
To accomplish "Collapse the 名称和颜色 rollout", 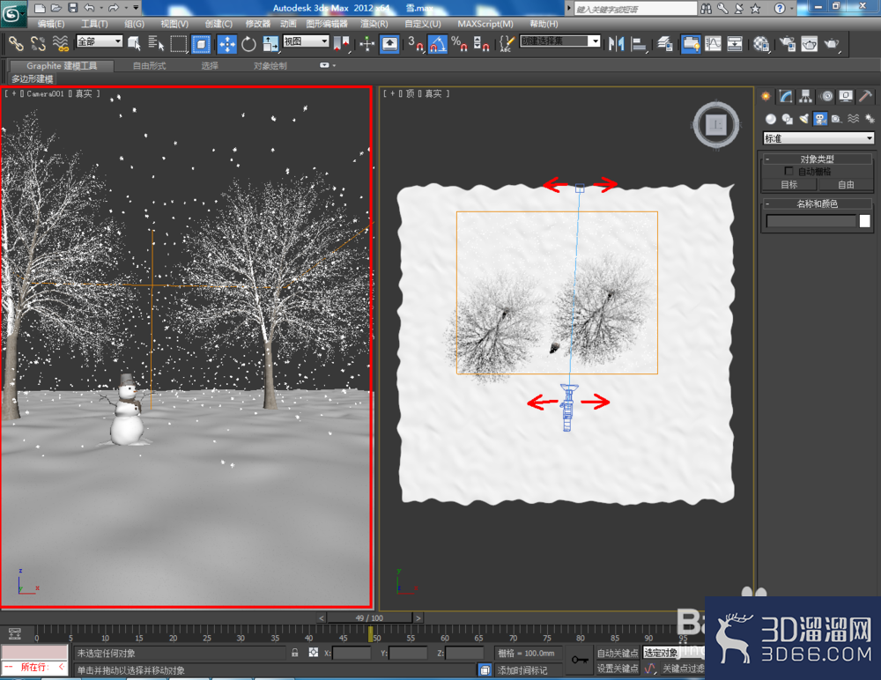I will [818, 203].
